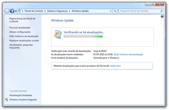Image resolution: width=169 pixels, height=110 pixels.
Task: Expand arrow after Painel de Controle breadcrumb
Action: [45, 11]
